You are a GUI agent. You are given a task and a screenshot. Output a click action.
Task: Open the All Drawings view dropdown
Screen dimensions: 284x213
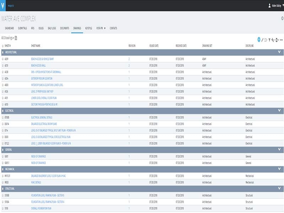pyautogui.click(x=8, y=37)
